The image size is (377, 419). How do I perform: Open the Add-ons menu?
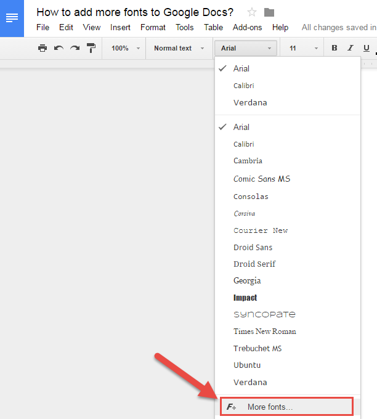(x=247, y=28)
